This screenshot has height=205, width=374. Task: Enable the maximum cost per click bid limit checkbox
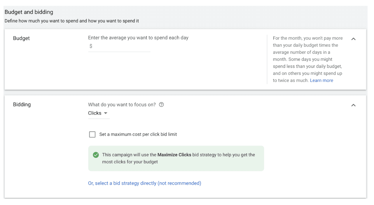pos(92,134)
